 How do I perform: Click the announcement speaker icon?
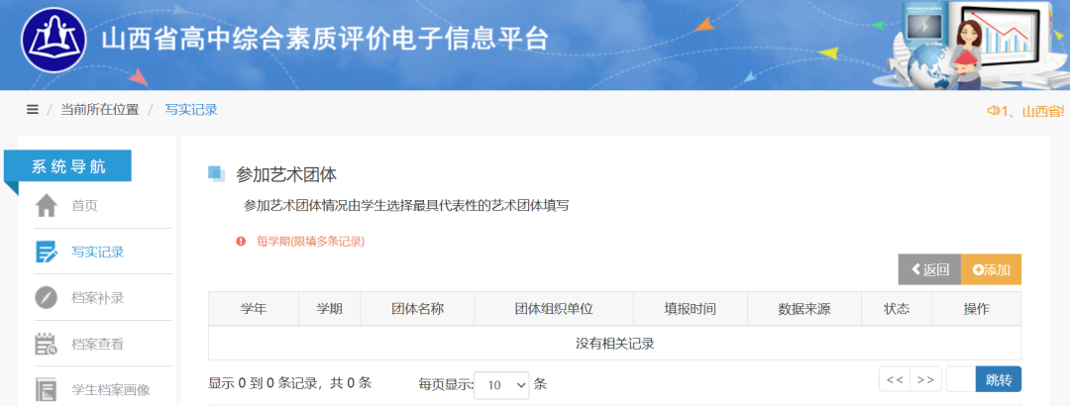992,111
